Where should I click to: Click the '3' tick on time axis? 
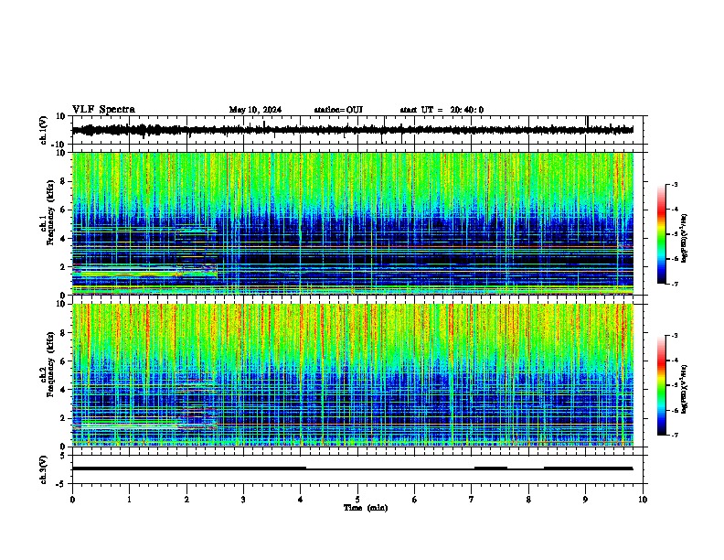tap(243, 500)
